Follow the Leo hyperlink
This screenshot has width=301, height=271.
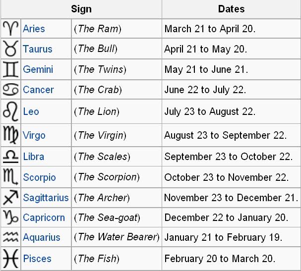[x=31, y=111]
